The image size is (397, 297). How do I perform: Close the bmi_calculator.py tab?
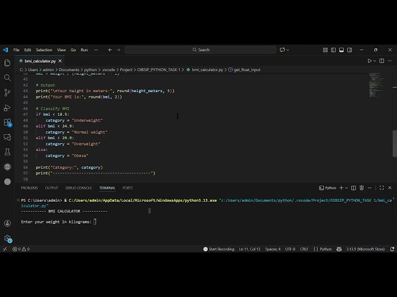pyautogui.click(x=60, y=61)
